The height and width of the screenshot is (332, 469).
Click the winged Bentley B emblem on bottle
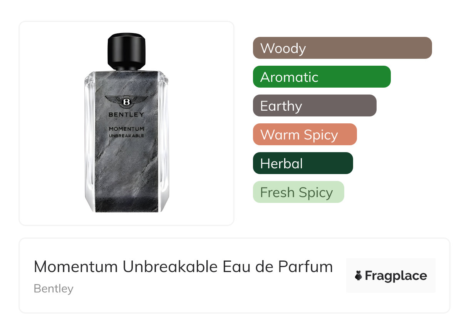click(126, 102)
